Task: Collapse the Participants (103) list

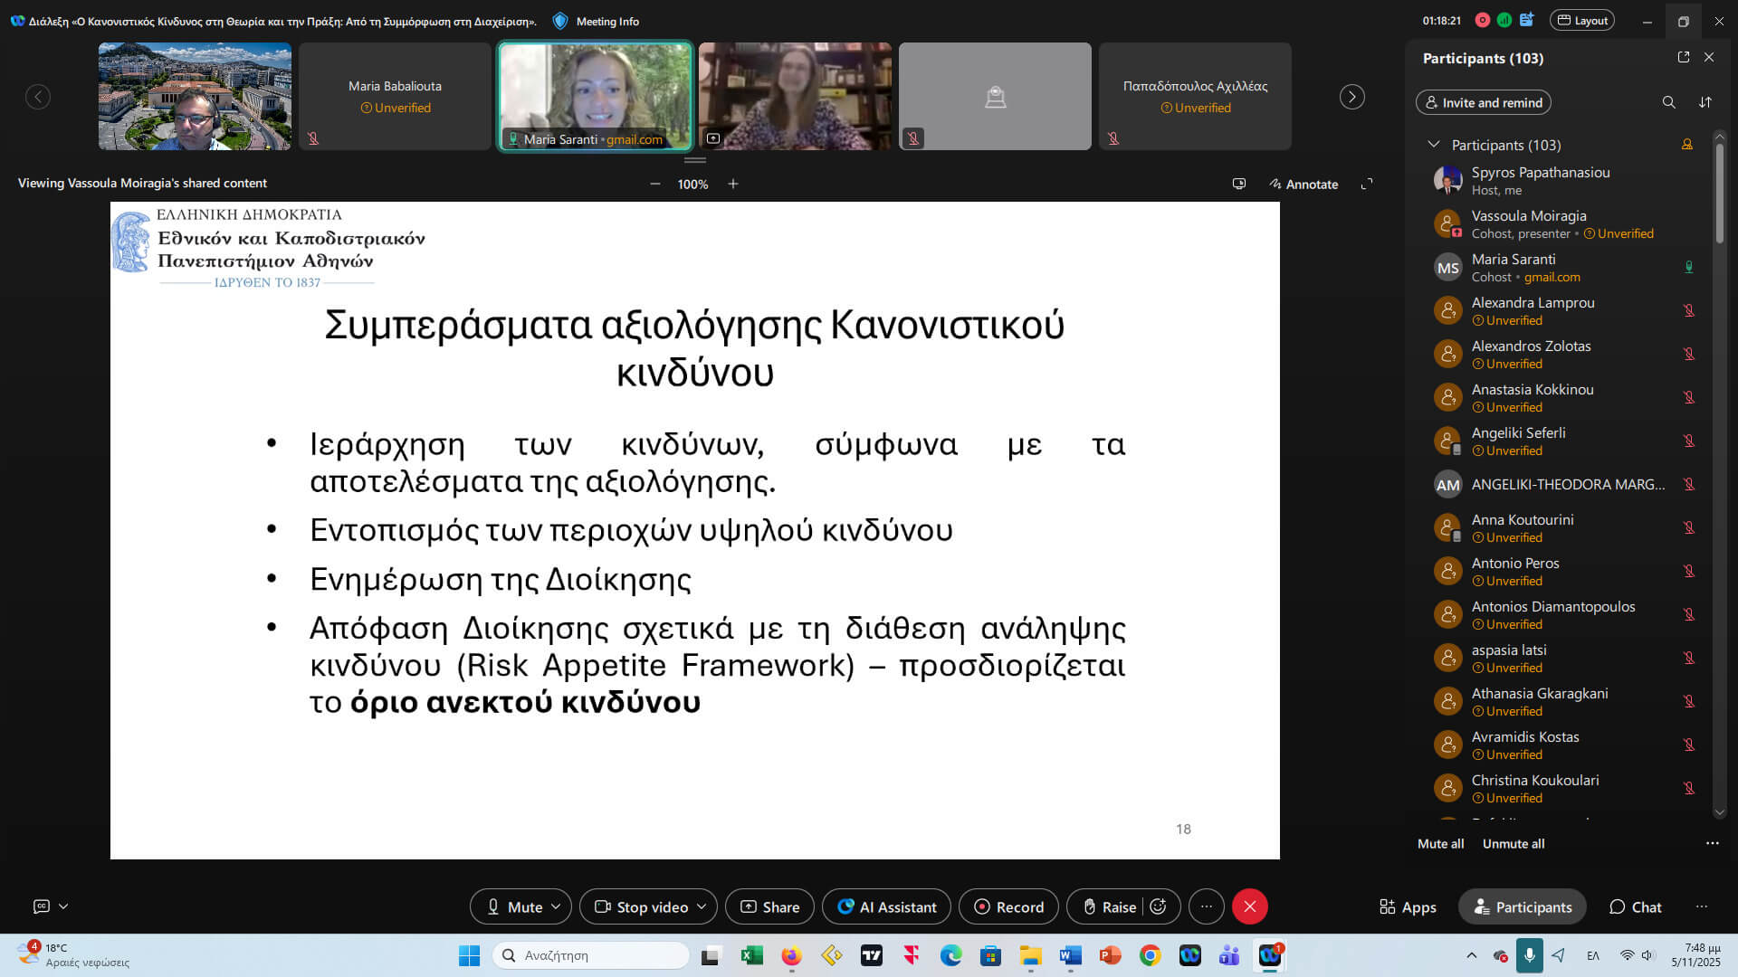Action: 1433,145
